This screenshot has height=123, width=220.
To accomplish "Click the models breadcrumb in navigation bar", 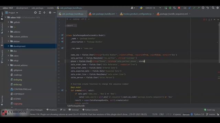I will point(50,8).
